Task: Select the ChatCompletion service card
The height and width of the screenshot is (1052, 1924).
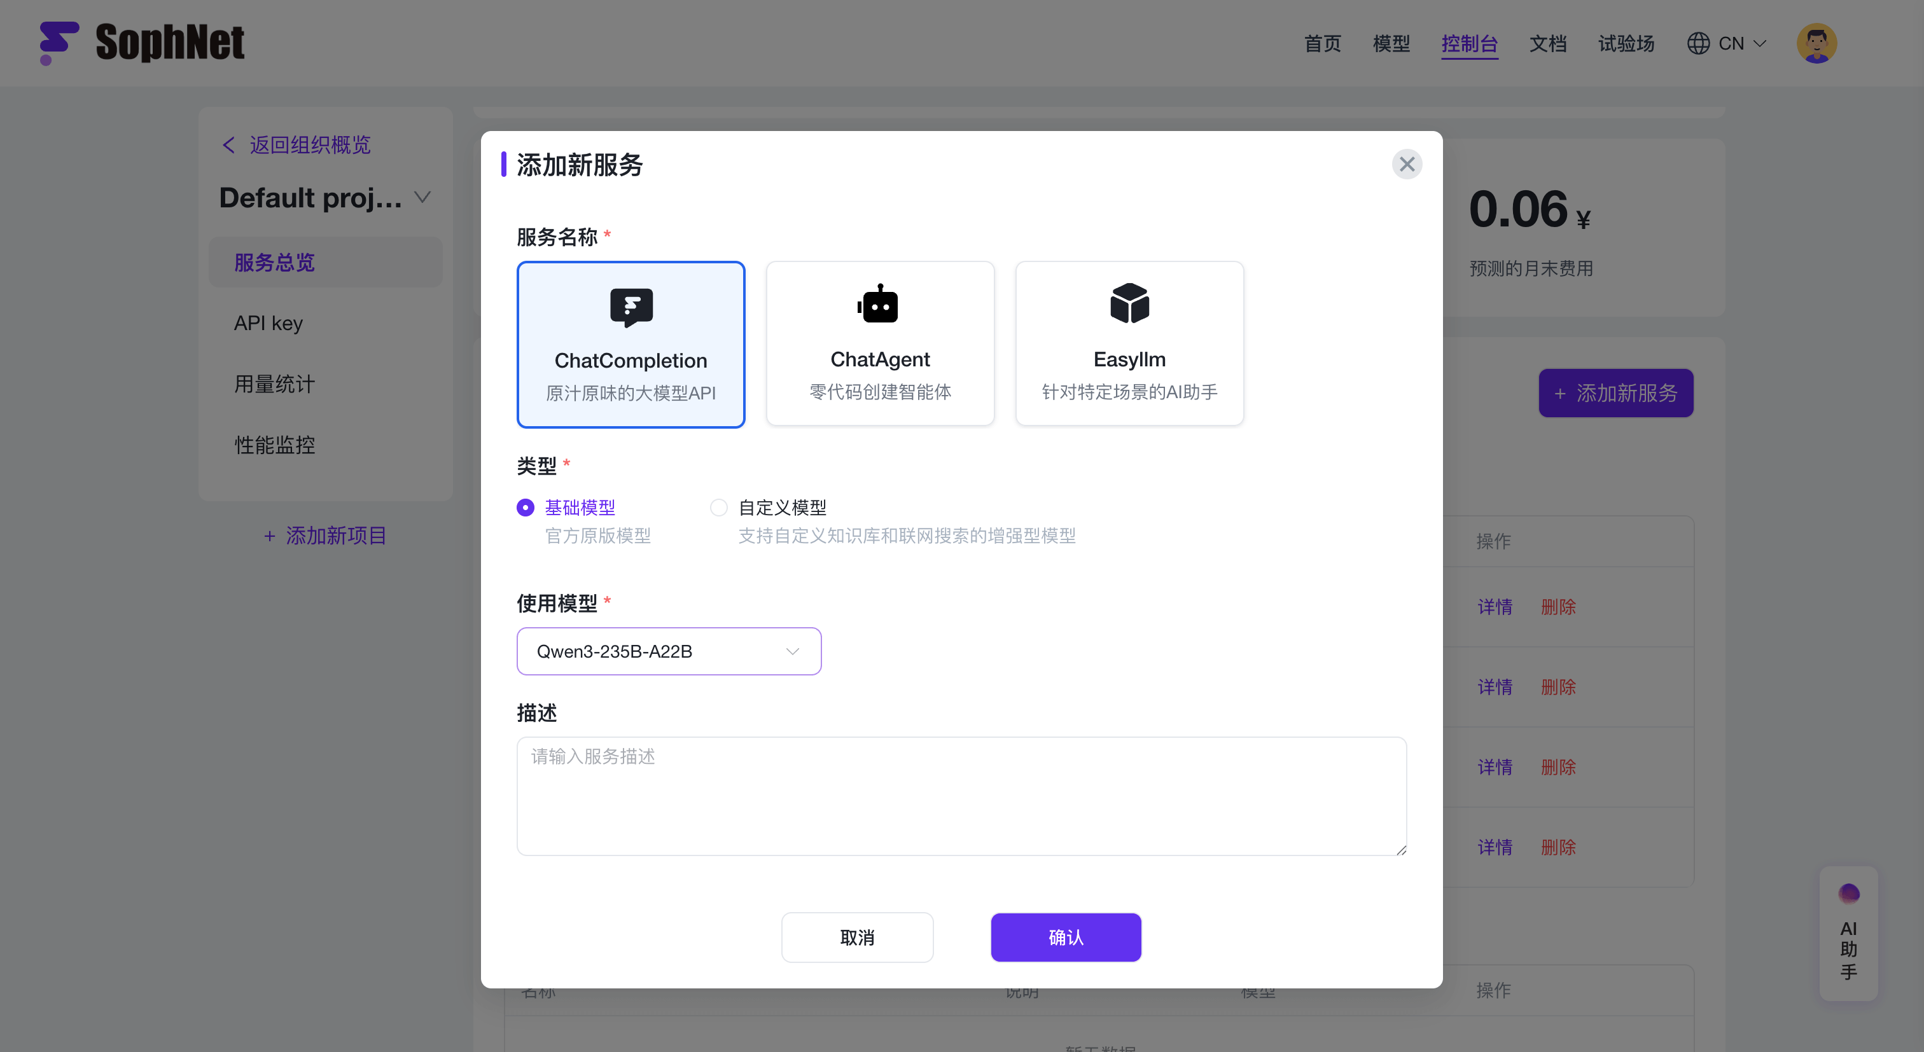Action: tap(631, 344)
